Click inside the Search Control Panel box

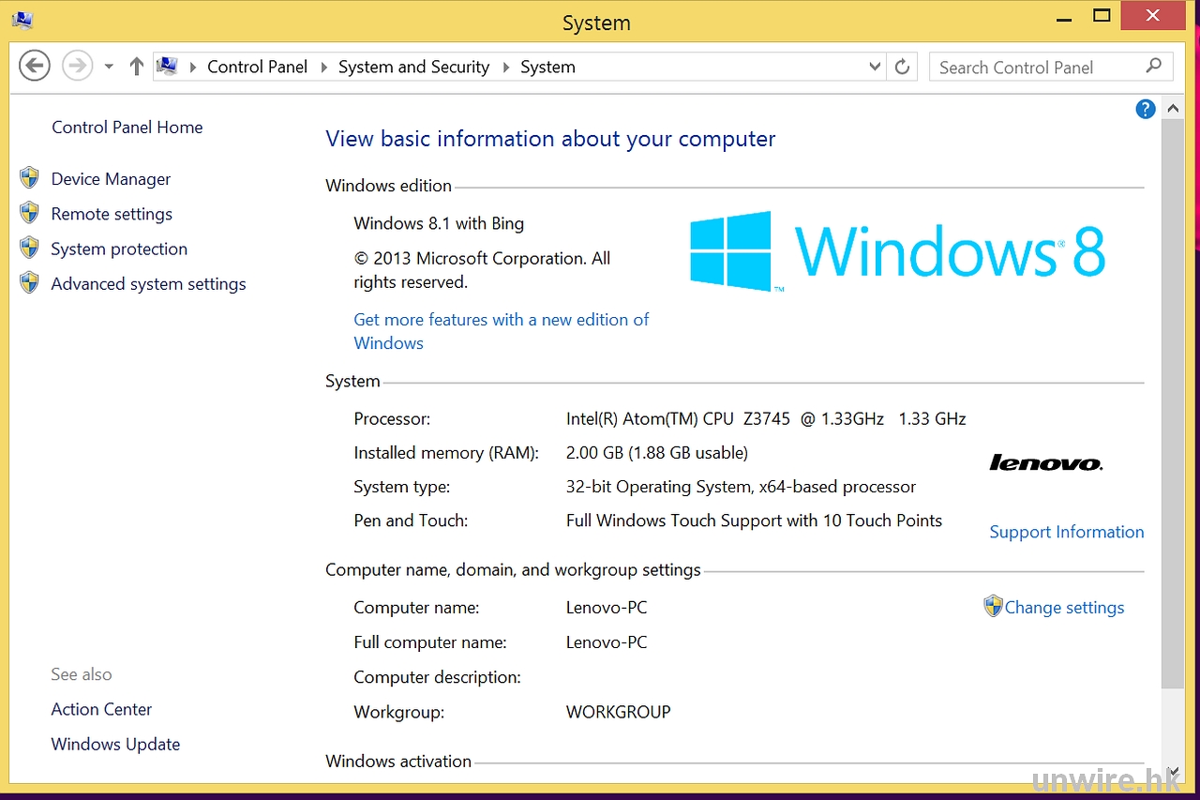click(1031, 68)
